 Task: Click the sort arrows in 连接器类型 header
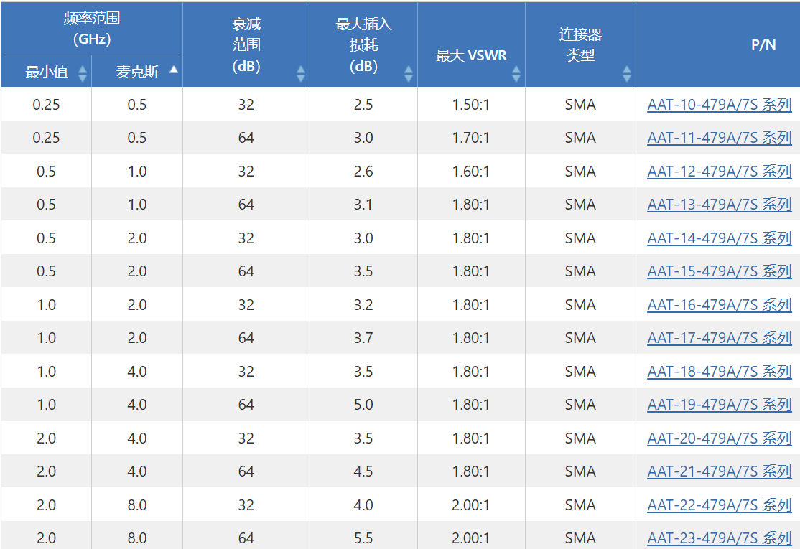(x=627, y=72)
